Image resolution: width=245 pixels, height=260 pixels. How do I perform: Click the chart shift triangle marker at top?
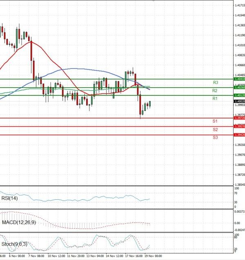click(154, 2)
